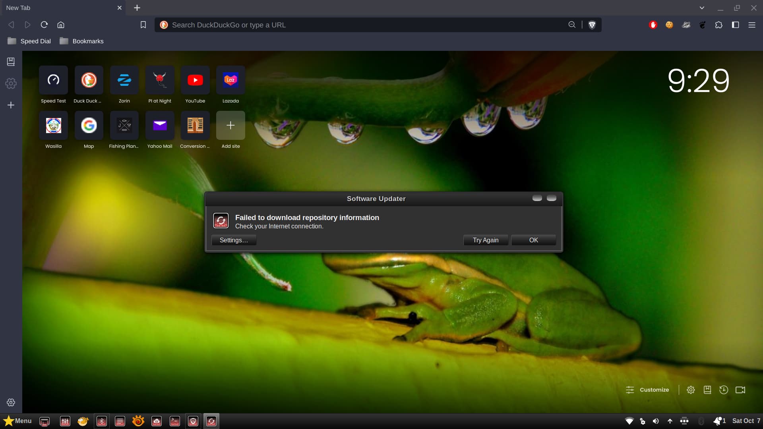
Task: Open the Google Map tile
Action: pyautogui.click(x=89, y=125)
